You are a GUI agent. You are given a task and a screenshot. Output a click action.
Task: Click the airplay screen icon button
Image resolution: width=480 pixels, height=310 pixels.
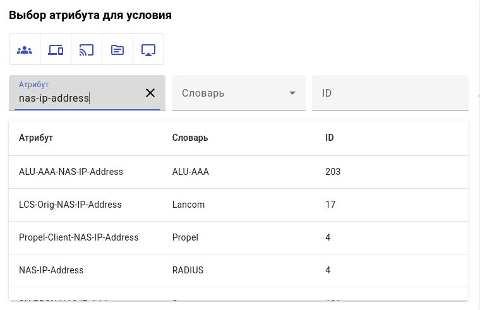pos(148,50)
